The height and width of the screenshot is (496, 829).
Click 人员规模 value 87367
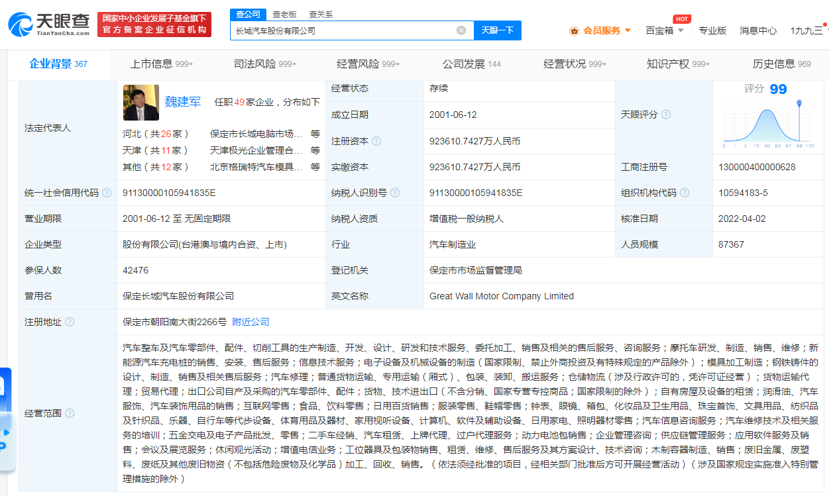pos(731,244)
